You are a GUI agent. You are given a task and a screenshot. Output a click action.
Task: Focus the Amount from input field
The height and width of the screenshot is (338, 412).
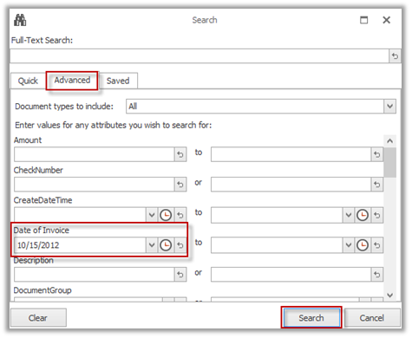[95, 154]
